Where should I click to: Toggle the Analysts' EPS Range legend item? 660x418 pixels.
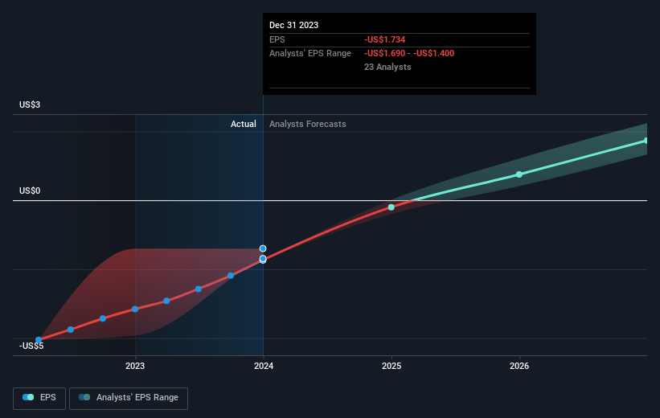click(129, 398)
